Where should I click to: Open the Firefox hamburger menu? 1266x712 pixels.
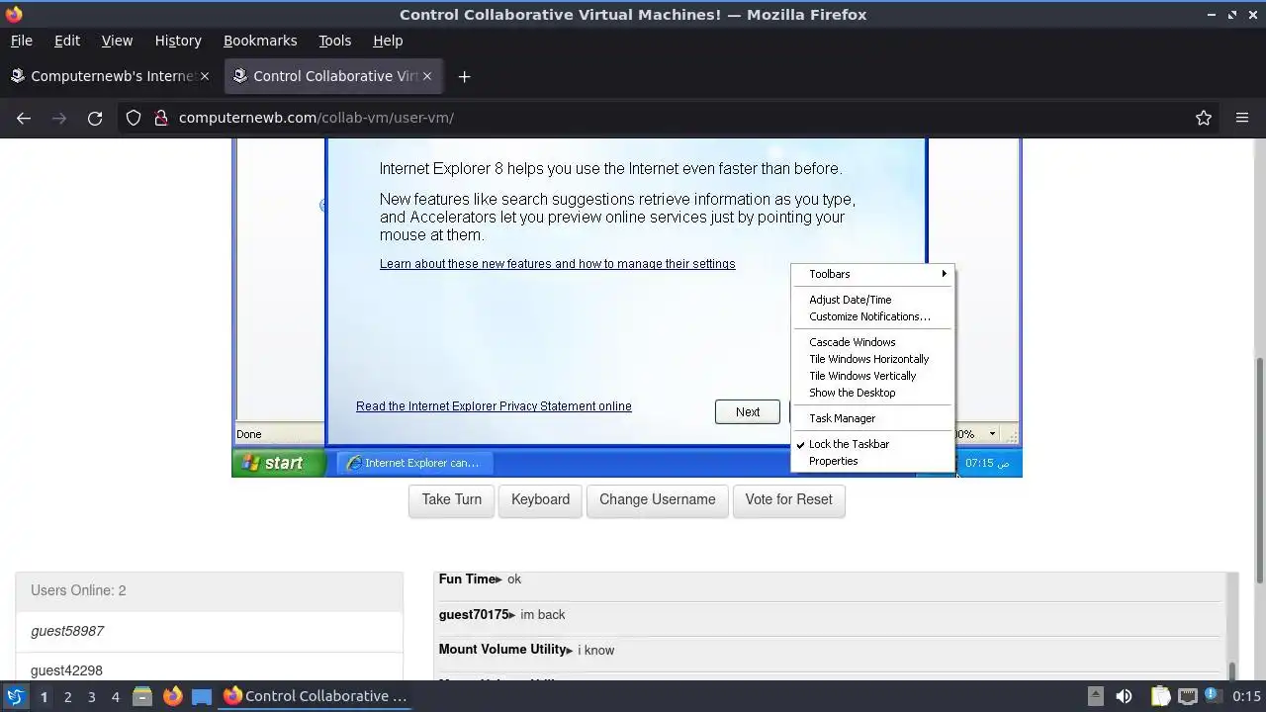click(1242, 118)
